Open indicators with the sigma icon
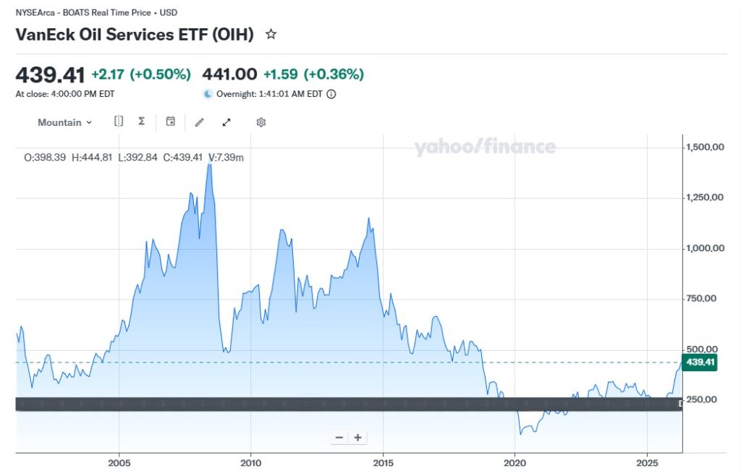Viewport: 741px width, 471px height. coord(141,122)
